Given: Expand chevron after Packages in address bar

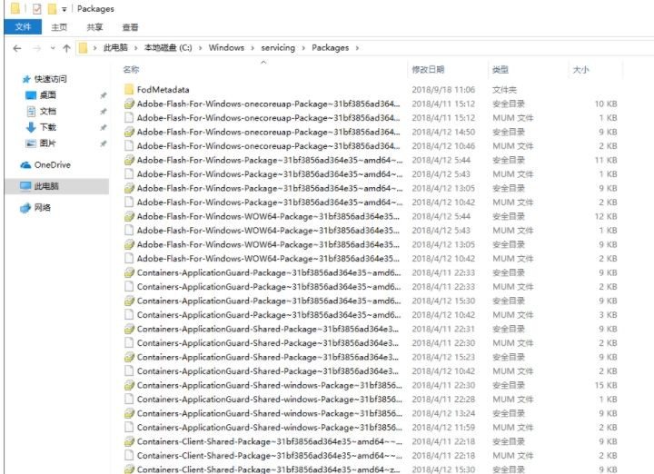Looking at the screenshot, I should tap(357, 48).
